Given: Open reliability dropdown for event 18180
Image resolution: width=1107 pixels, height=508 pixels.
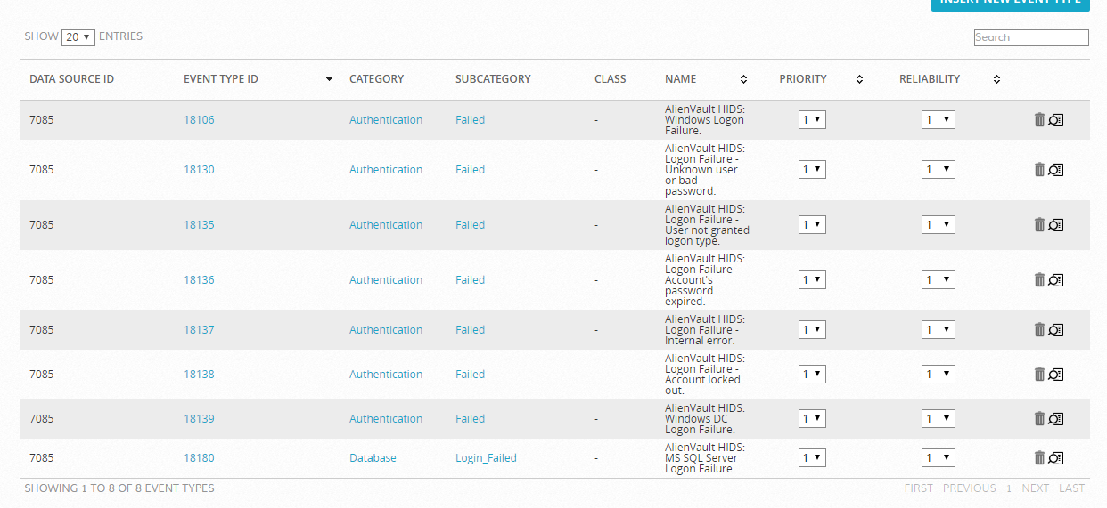Looking at the screenshot, I should pos(939,457).
